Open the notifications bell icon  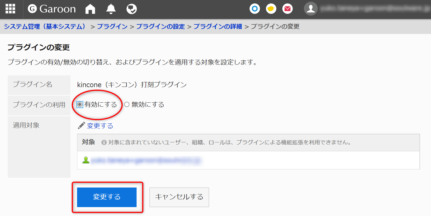pos(111,9)
